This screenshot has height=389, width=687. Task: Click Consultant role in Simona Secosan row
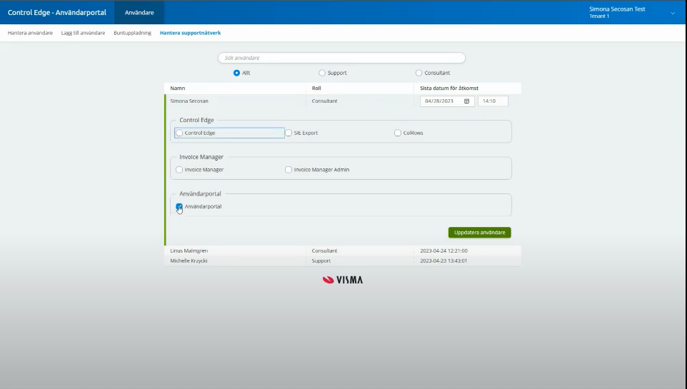click(325, 101)
